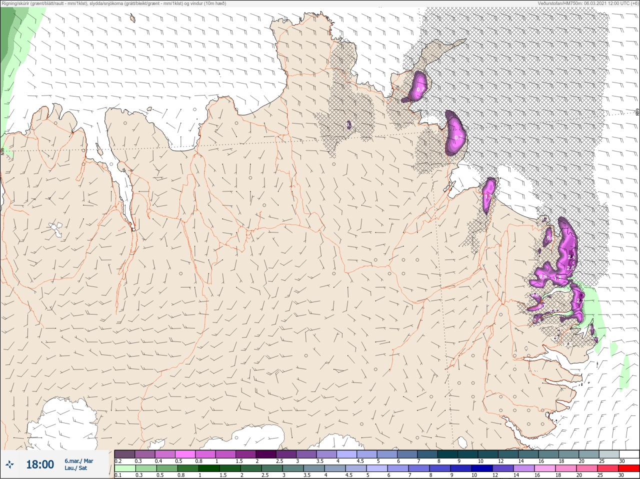Select the 0.2 mauve swatch in upper legend row
Viewport: 640px width, 479px height.
124,454
